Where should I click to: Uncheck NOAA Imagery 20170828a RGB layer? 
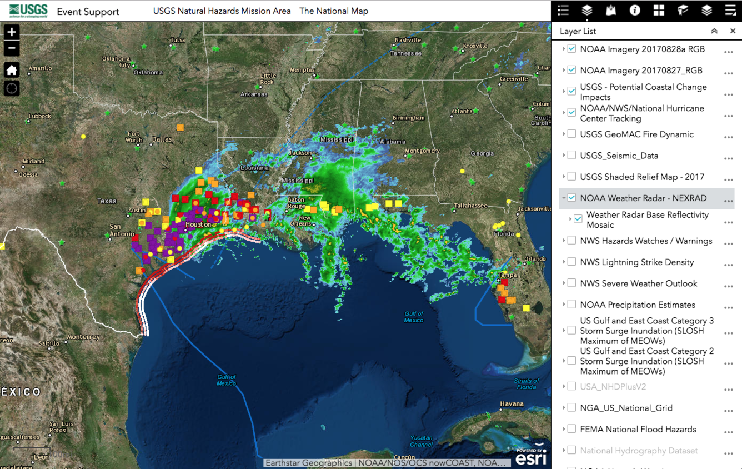(571, 49)
